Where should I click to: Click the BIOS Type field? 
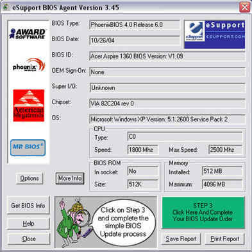[135, 24]
